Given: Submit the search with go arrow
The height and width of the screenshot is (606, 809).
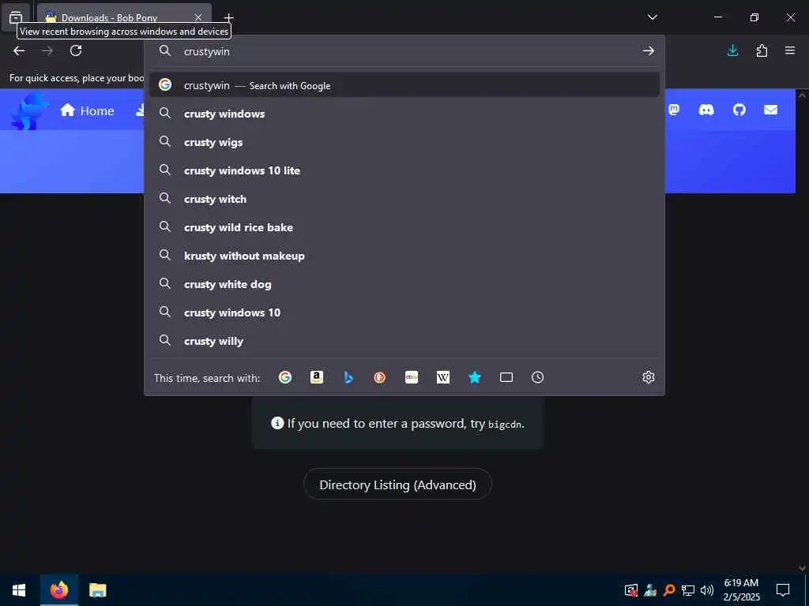Looking at the screenshot, I should click(x=648, y=50).
